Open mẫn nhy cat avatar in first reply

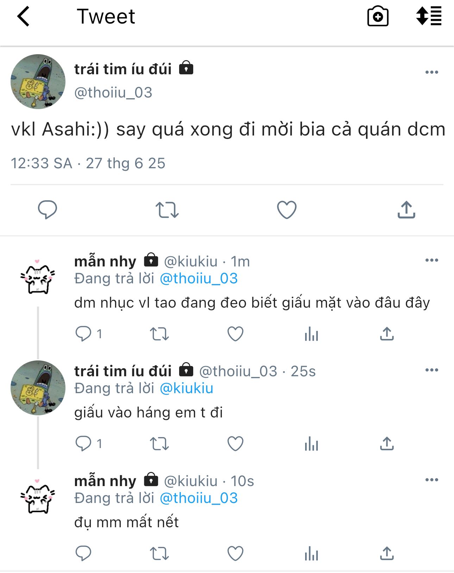coord(38,278)
